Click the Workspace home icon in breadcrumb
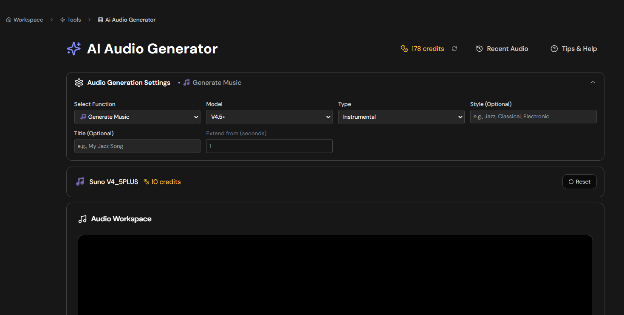The width and height of the screenshot is (624, 315). [x=9, y=20]
